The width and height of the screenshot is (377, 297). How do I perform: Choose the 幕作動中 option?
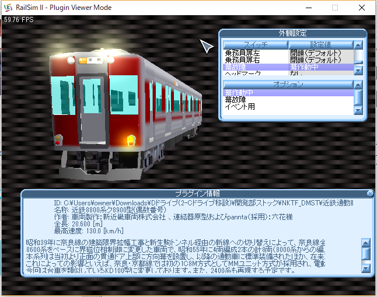[288, 93]
